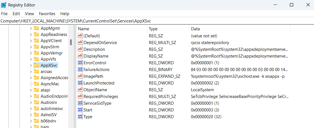
Task: Click the AsyncMac folder icon
Action: (36, 84)
